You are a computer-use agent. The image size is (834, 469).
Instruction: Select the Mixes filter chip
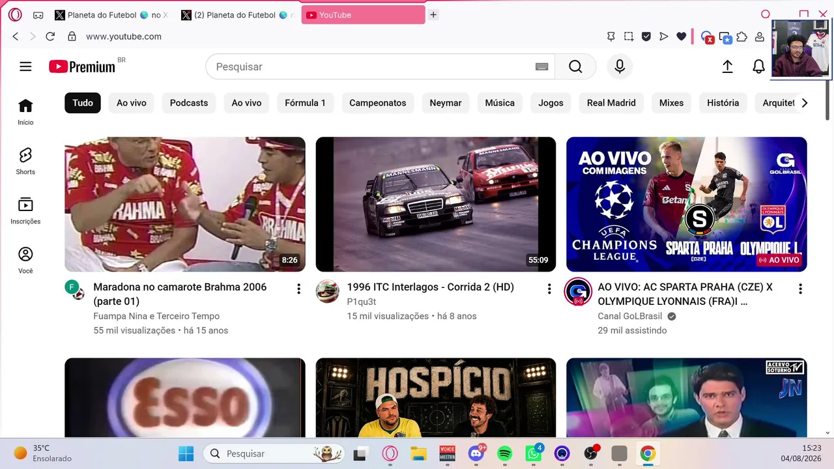tap(671, 103)
